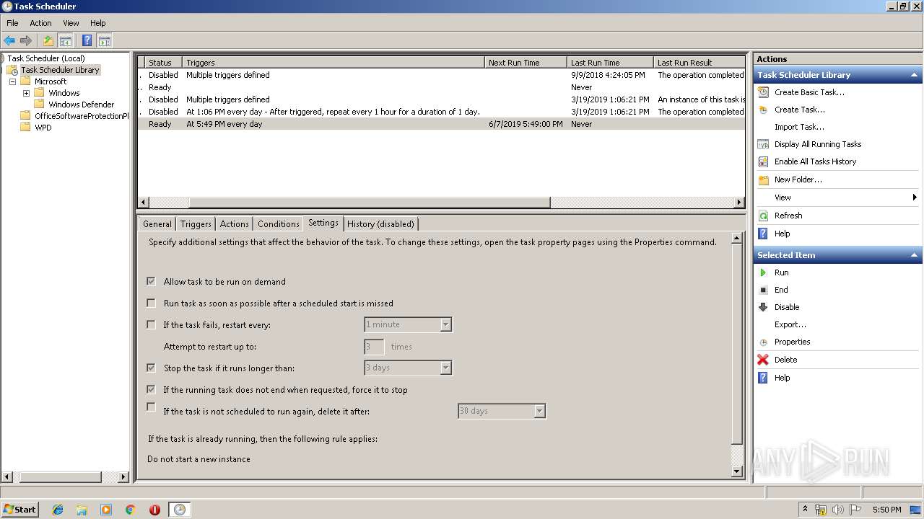Viewport: 924px width, 519px height.
Task: Open Windows Media Player from the taskbar
Action: click(106, 510)
